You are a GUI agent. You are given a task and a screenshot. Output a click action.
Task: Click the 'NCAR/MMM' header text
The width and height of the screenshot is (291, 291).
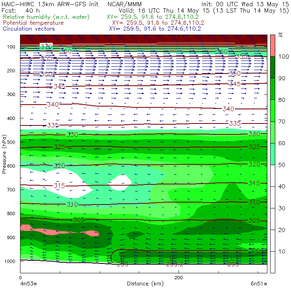click(125, 4)
